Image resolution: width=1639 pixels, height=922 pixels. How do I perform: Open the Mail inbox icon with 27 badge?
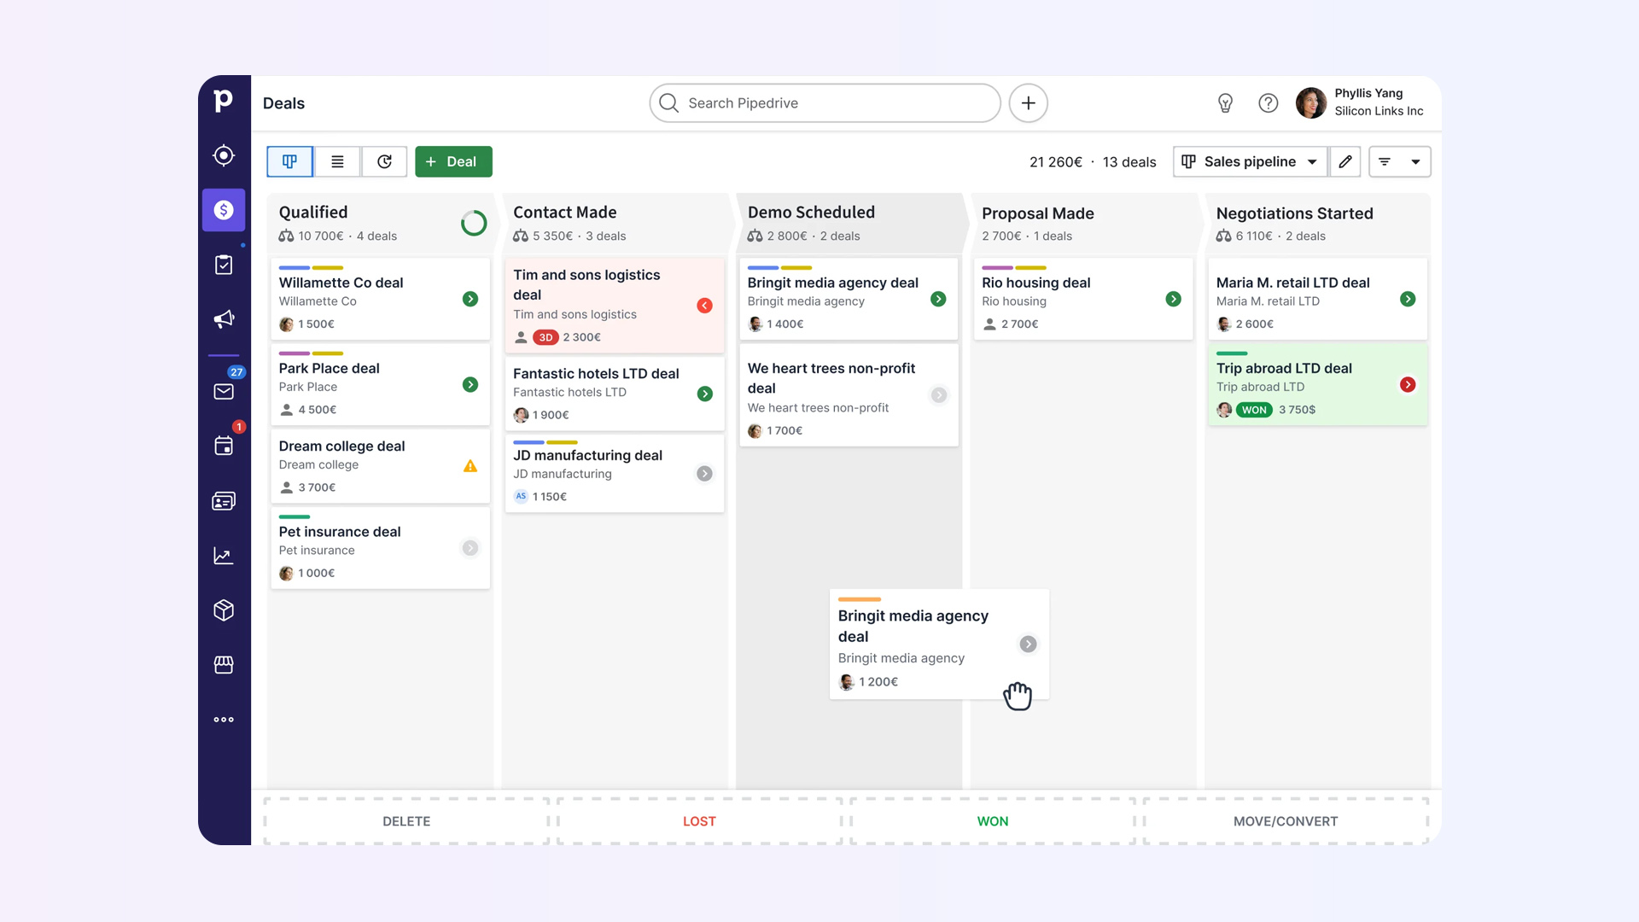coord(224,391)
